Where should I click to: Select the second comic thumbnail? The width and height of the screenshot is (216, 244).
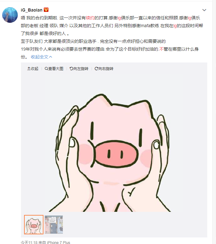click(54, 225)
